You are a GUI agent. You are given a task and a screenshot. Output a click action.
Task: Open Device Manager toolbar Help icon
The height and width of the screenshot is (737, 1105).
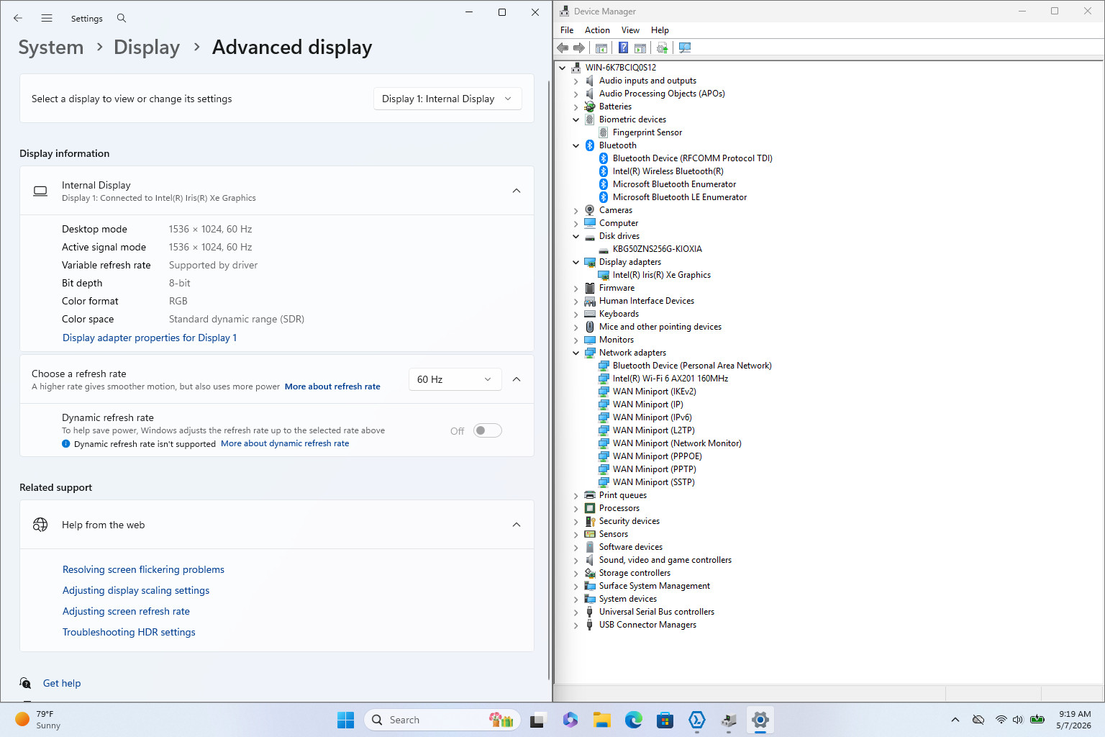click(x=624, y=48)
